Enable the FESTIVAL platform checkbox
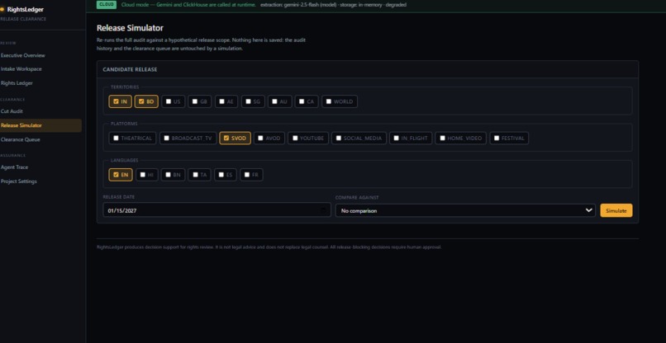Image resolution: width=666 pixels, height=343 pixels. 497,139
